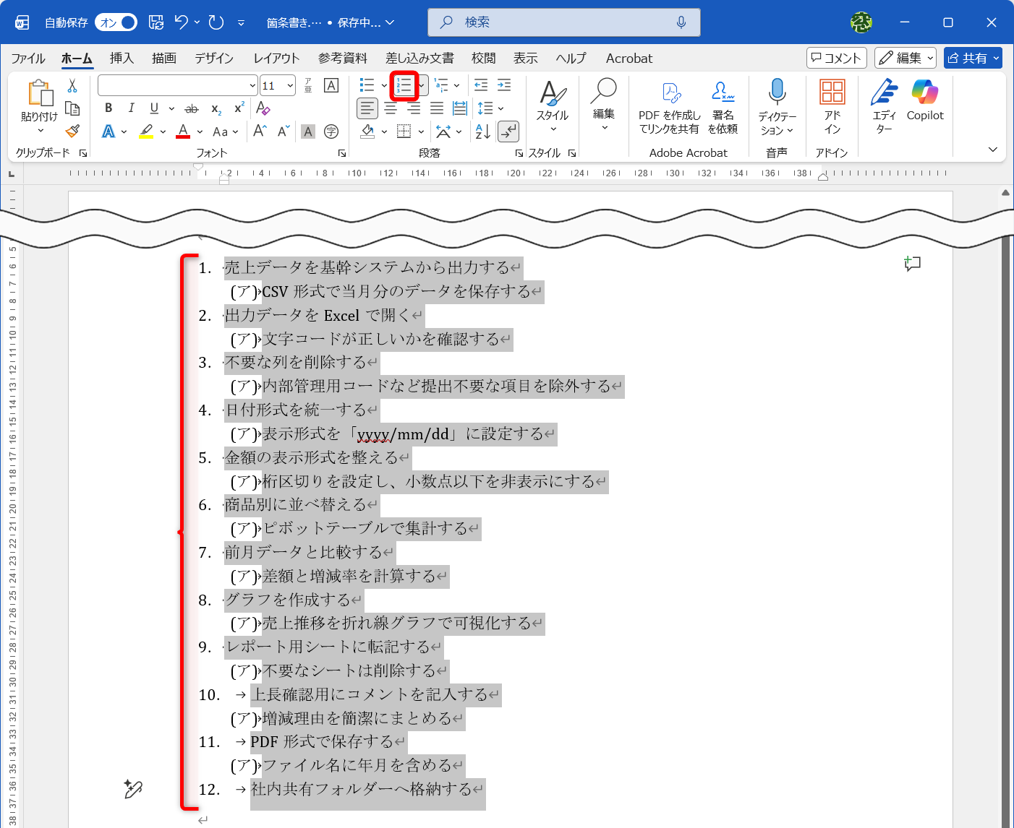Sort paragraphs with the sort icon
The image size is (1014, 828).
(482, 131)
